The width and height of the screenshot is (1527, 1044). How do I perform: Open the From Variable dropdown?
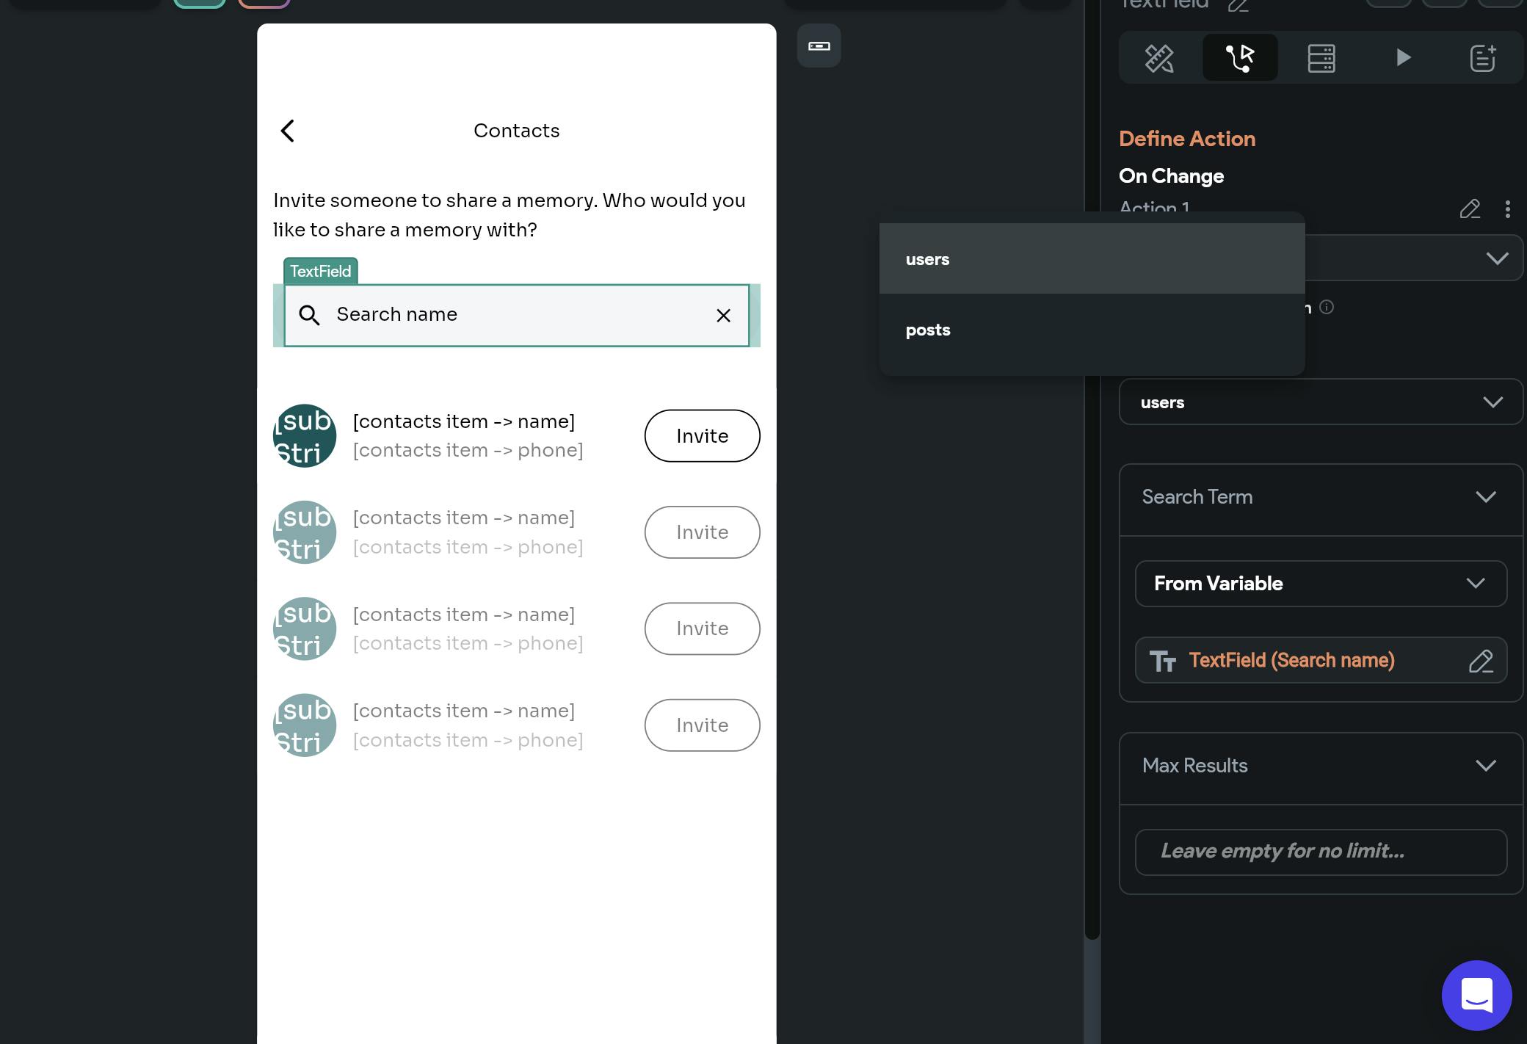[x=1320, y=584]
